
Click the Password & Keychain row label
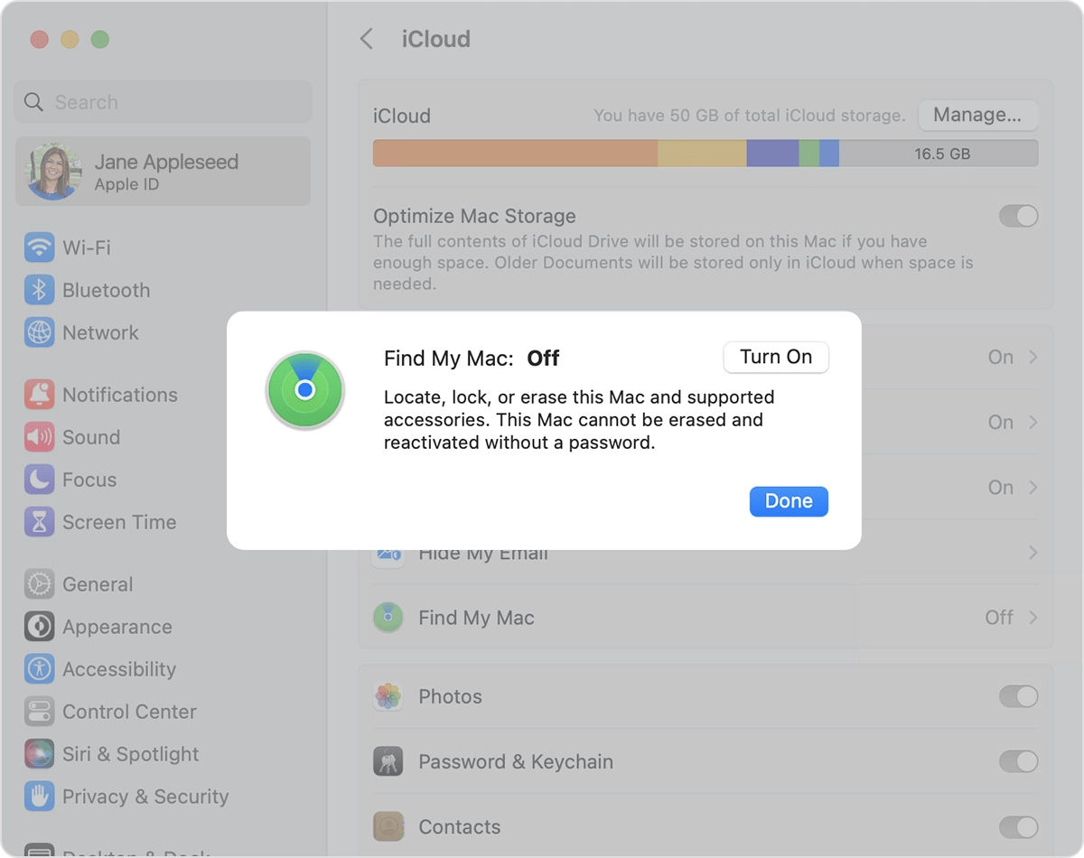[516, 761]
